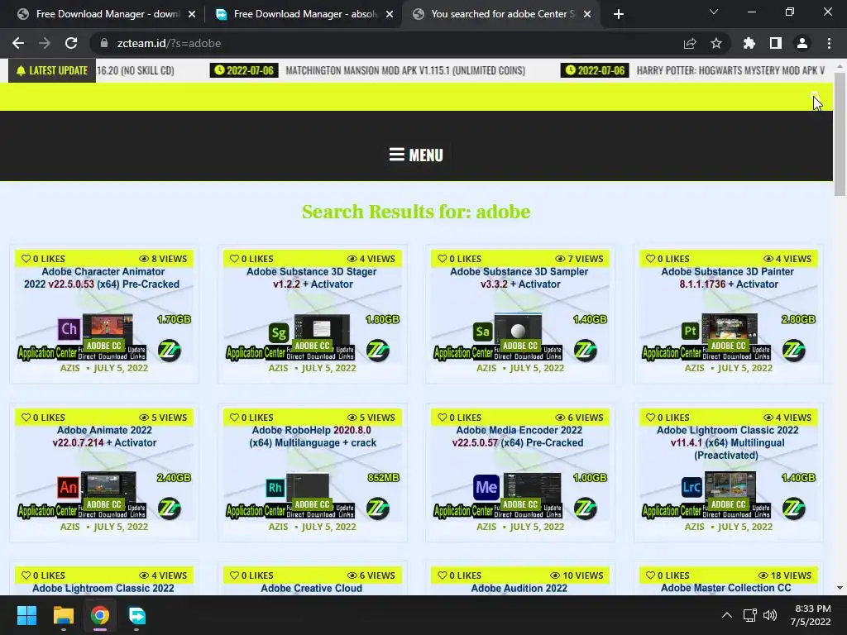Open Adobe Substance 3D Stager post
The height and width of the screenshot is (635, 847).
click(312, 278)
